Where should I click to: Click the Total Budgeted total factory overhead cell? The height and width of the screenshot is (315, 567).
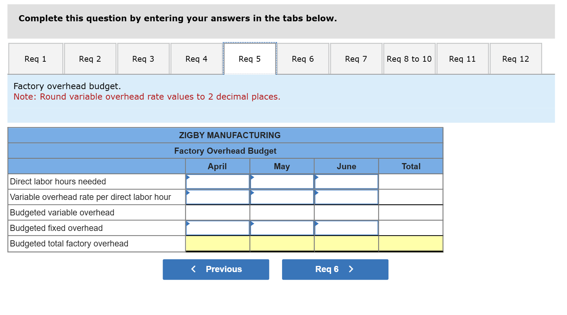tap(410, 244)
